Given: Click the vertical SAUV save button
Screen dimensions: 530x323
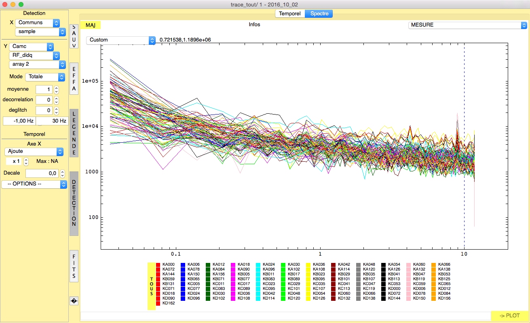Looking at the screenshot, I should tap(74, 36).
